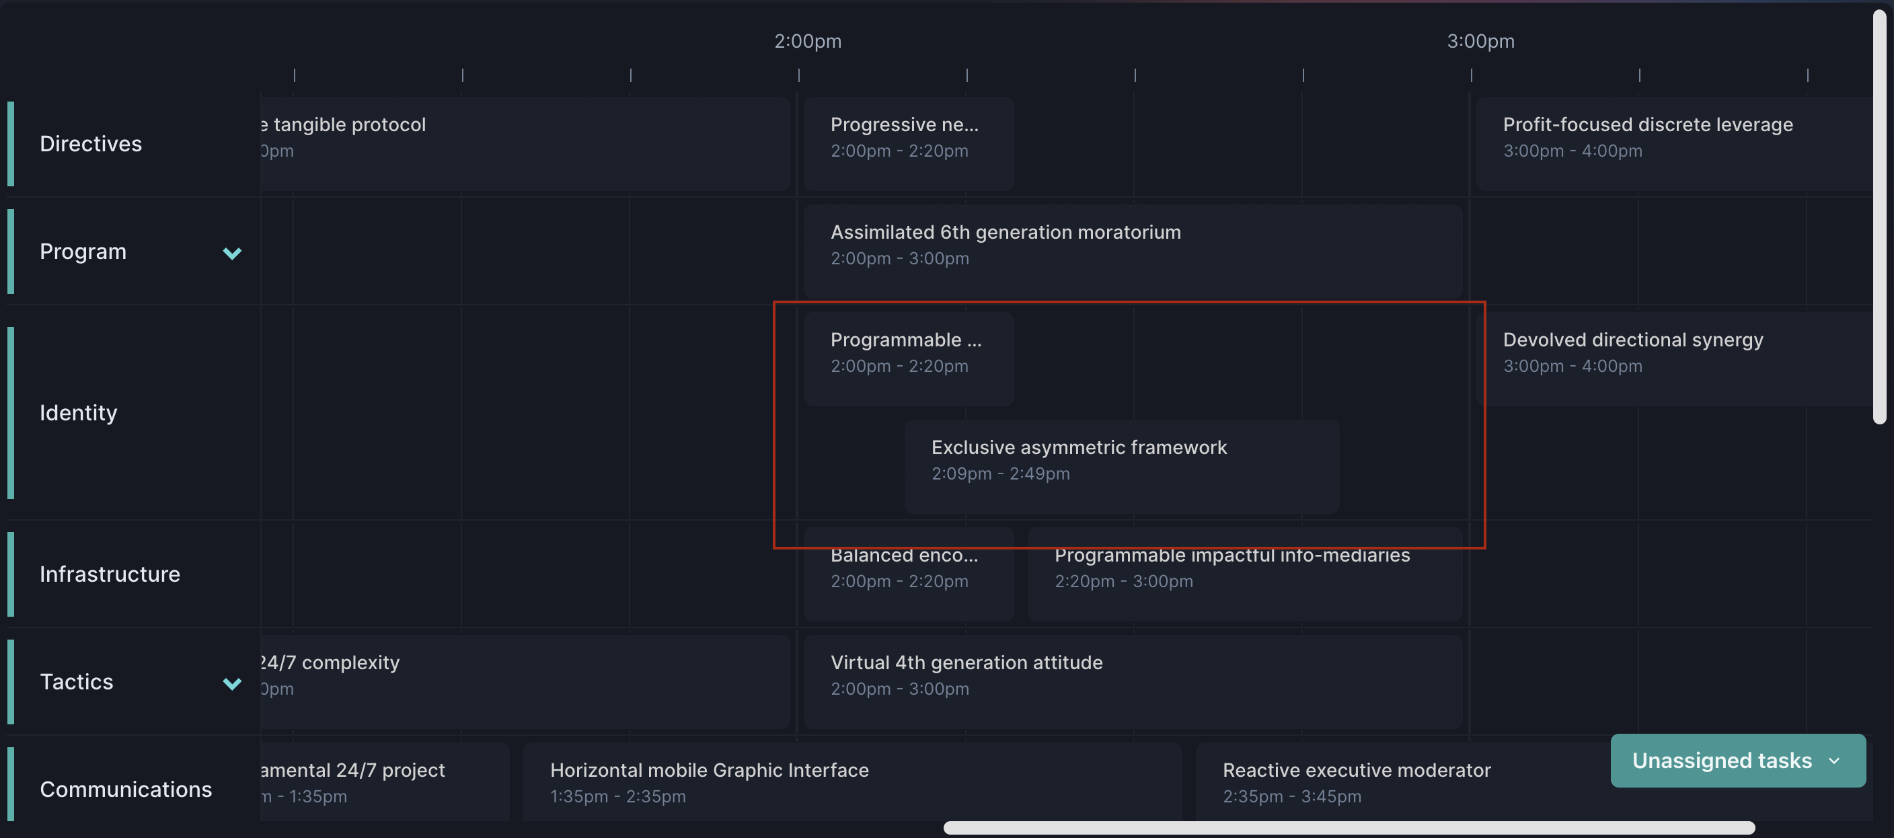Open Exclusive asymmetric framework event
1894x838 pixels.
(x=1121, y=466)
